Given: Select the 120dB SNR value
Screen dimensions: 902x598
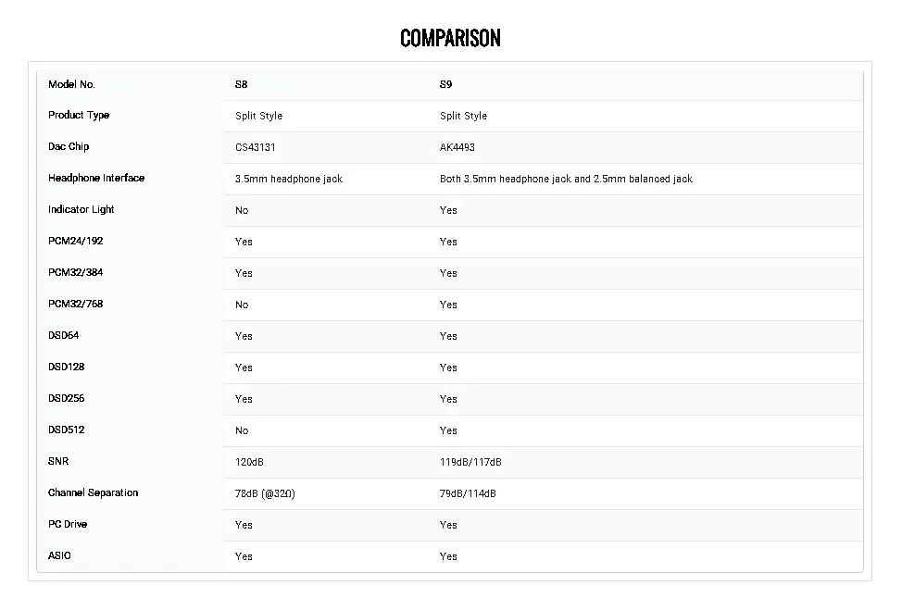Looking at the screenshot, I should (249, 462).
